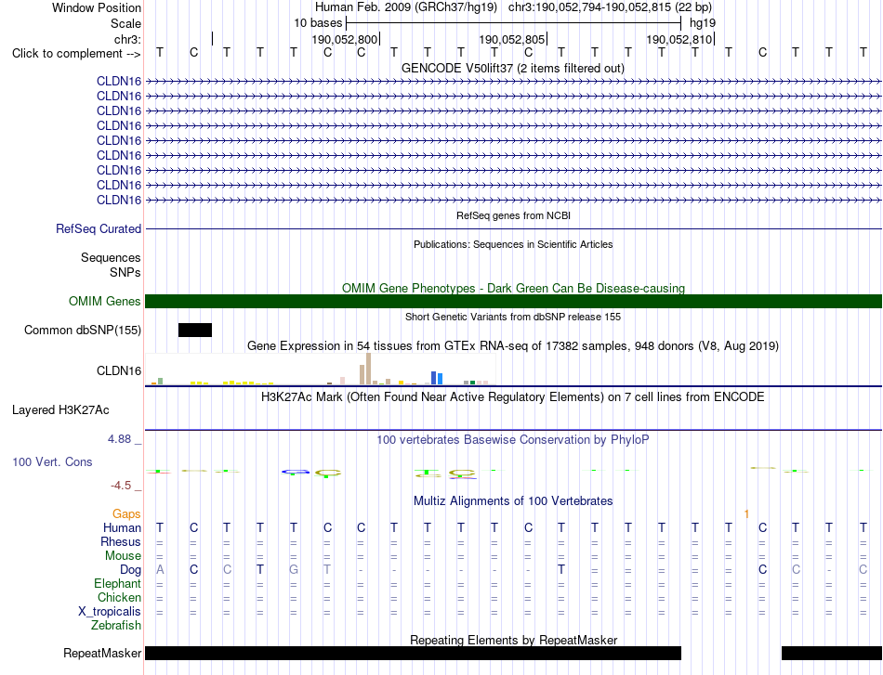
Task: Open the 100 vertebrates PhyloP conservation title
Action: click(x=512, y=440)
